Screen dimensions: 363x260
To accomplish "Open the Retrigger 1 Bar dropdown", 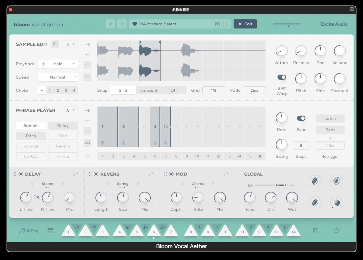I will pyautogui.click(x=330, y=146).
